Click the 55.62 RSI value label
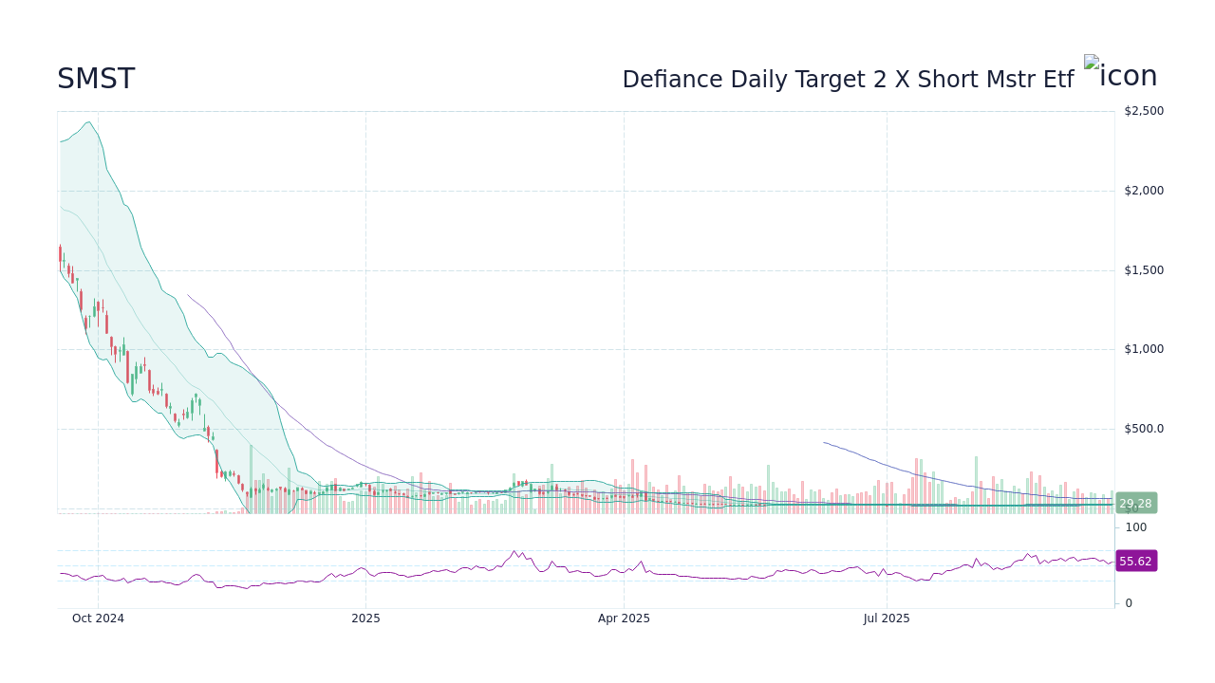The height and width of the screenshot is (683, 1215). coord(1135,562)
